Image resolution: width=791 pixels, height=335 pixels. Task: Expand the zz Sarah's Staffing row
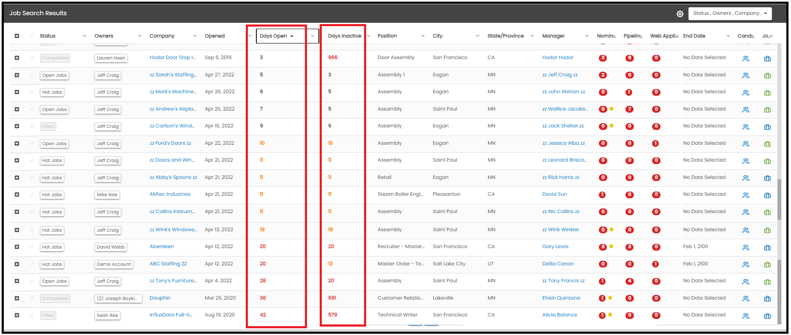pyautogui.click(x=17, y=75)
